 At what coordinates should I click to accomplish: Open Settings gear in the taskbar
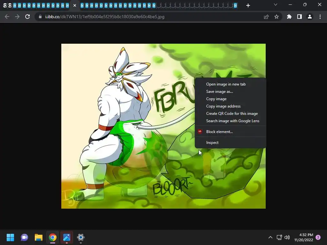tap(81, 237)
